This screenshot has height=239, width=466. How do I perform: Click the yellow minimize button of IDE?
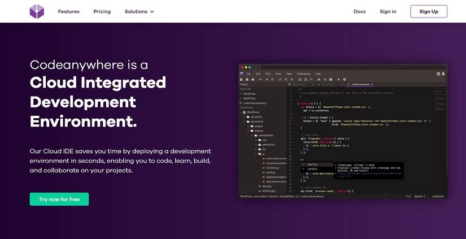coord(246,67)
